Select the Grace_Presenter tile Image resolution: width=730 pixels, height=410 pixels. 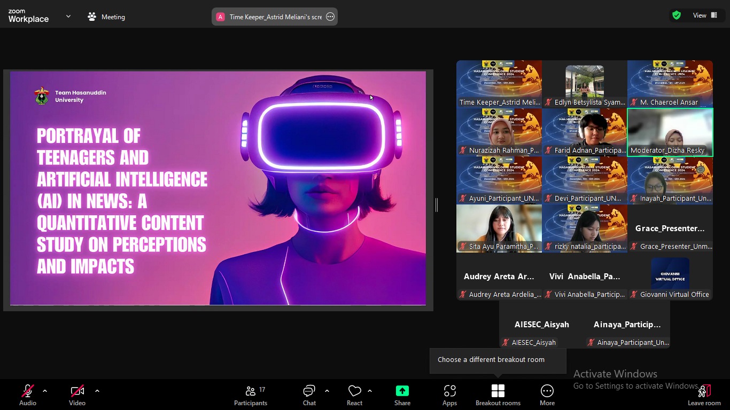(670, 228)
